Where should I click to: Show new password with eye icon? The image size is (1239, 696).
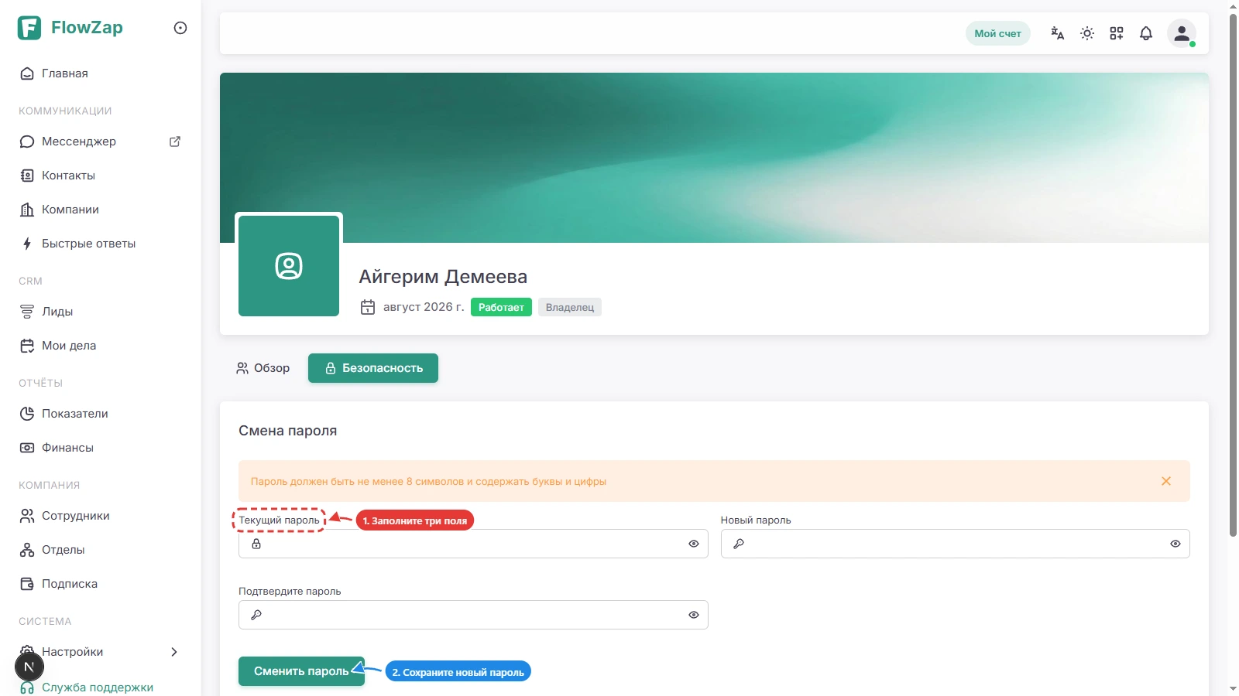click(x=1176, y=544)
